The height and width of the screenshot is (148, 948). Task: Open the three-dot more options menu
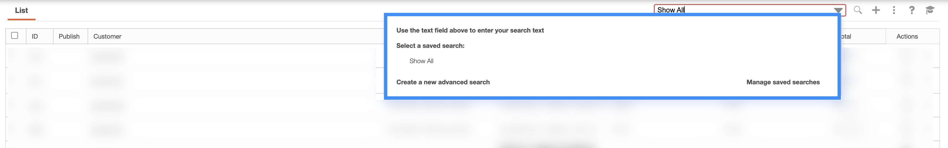click(x=894, y=10)
